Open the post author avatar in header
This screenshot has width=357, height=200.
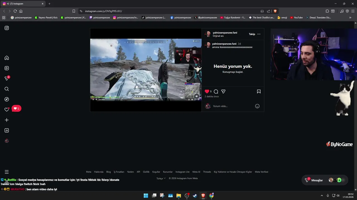pyautogui.click(x=208, y=34)
